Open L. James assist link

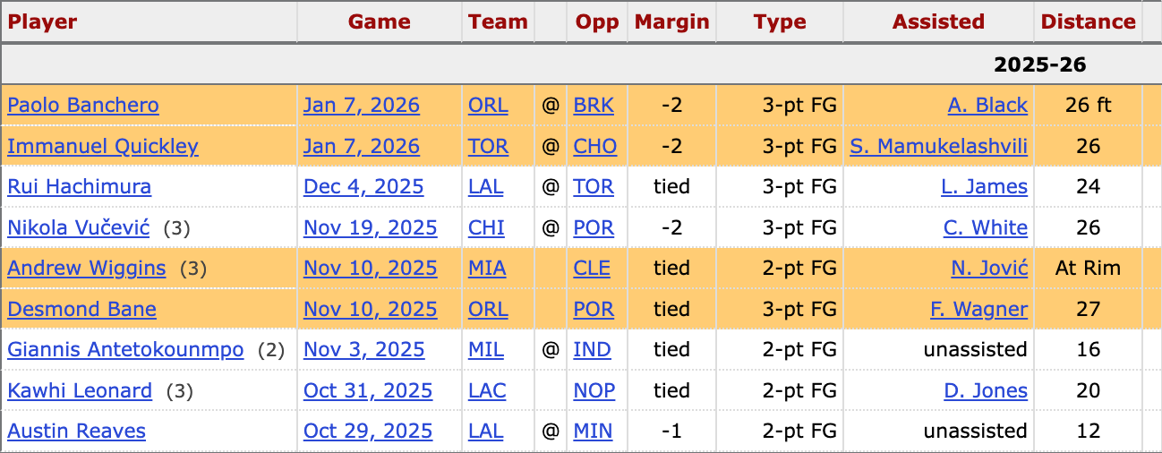(984, 187)
